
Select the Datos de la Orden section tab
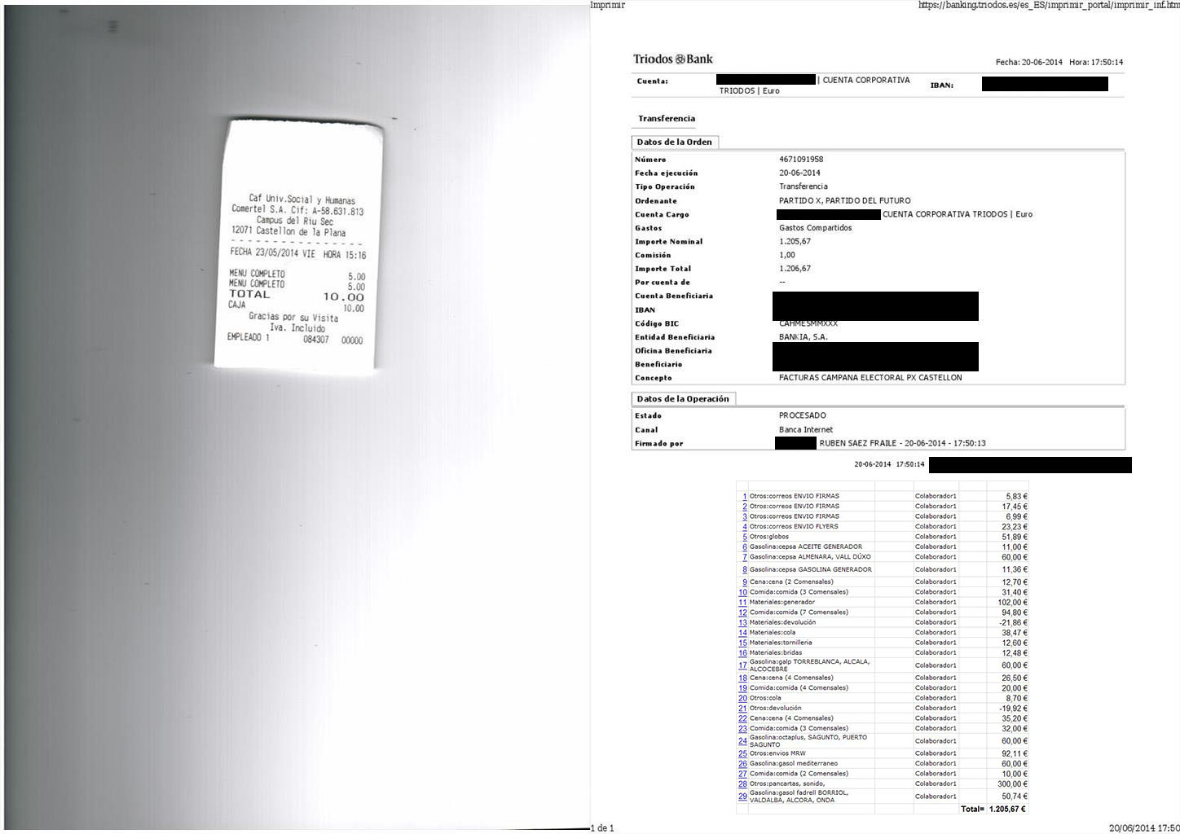click(x=675, y=143)
